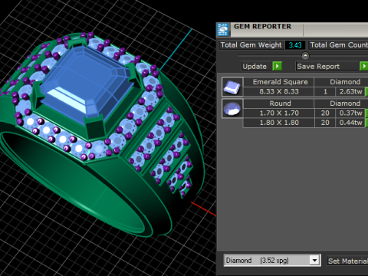
Task: Click the 1.70 X 1.70 size cell
Action: pos(278,113)
